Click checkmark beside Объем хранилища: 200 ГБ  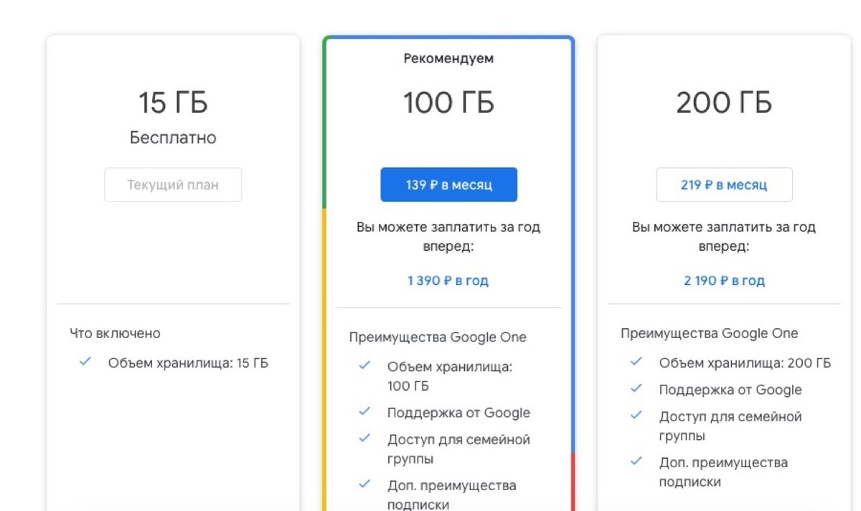tap(636, 362)
